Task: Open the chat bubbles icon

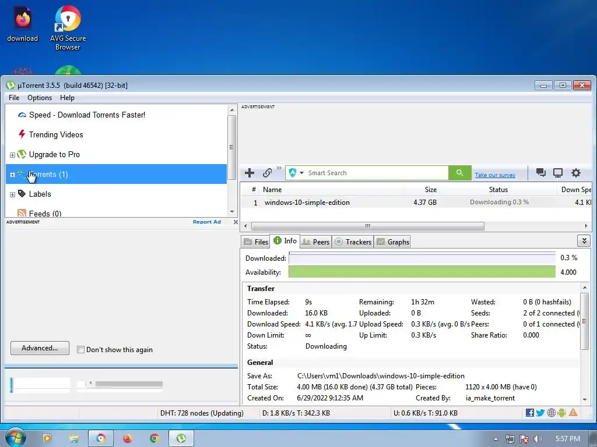Action: (540, 173)
